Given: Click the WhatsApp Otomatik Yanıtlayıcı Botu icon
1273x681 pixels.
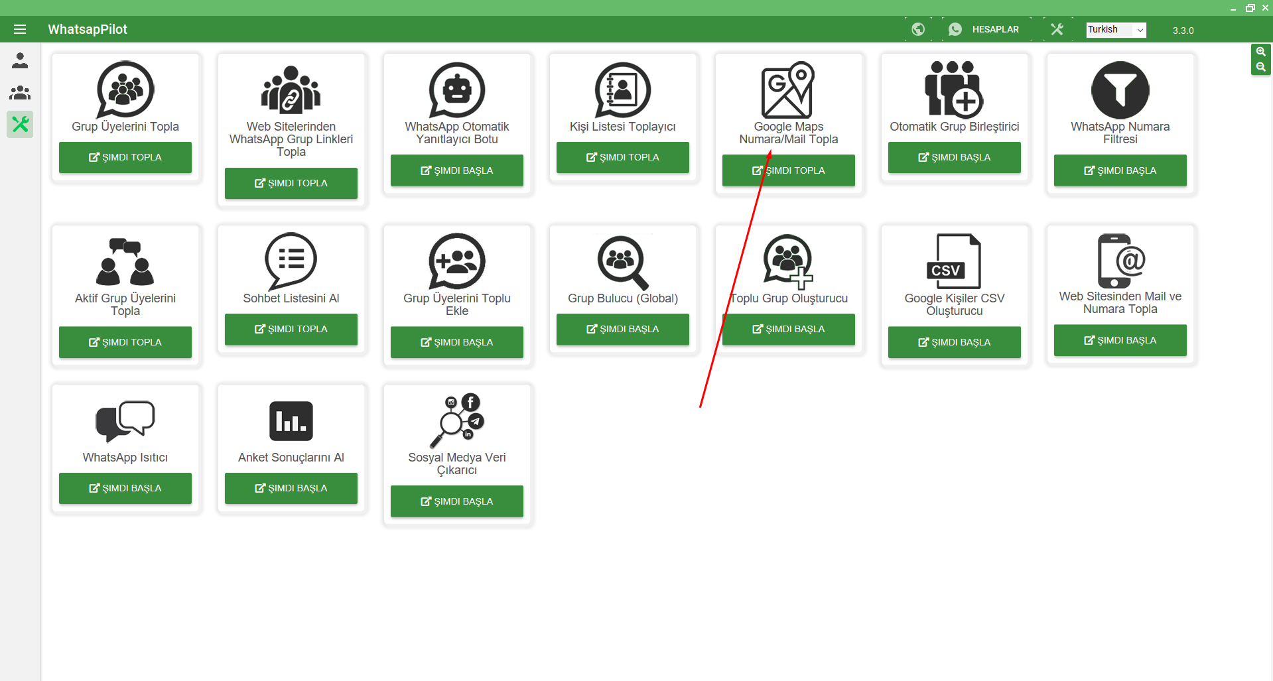Looking at the screenshot, I should [457, 90].
